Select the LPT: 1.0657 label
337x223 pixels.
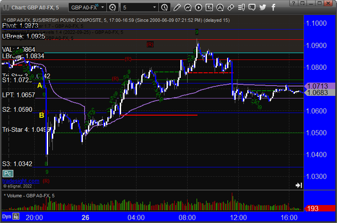(18, 95)
